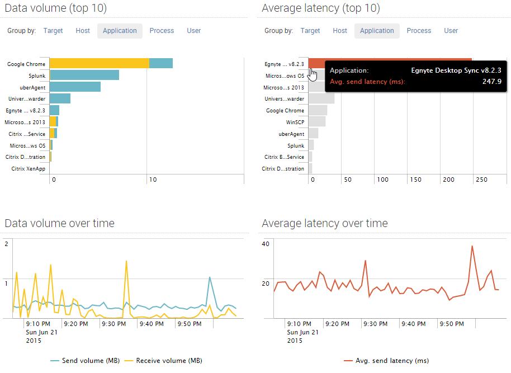Toggle Send volume (MB) legend entry

click(x=85, y=361)
